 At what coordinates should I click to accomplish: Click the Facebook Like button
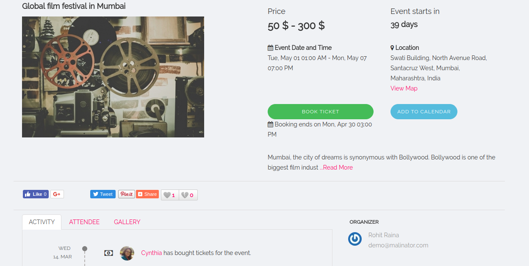36,194
